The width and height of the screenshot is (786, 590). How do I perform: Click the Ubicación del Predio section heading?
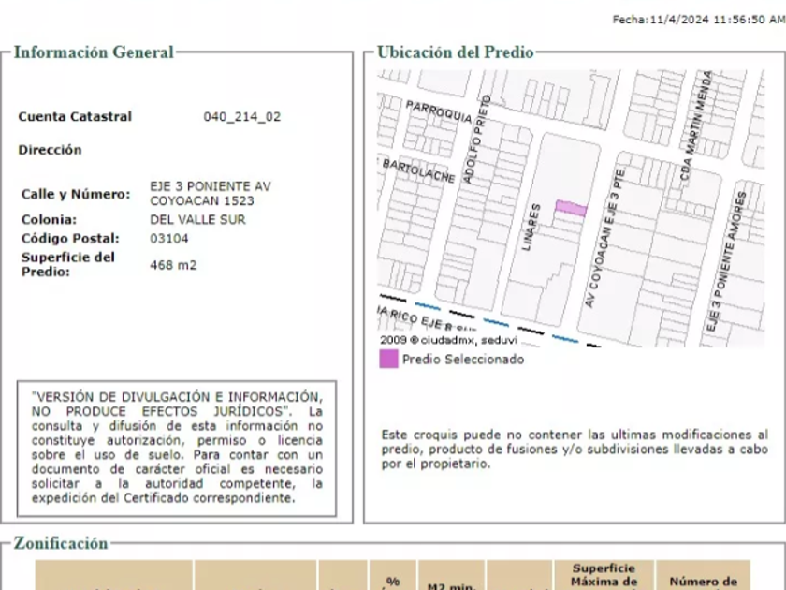(x=456, y=52)
